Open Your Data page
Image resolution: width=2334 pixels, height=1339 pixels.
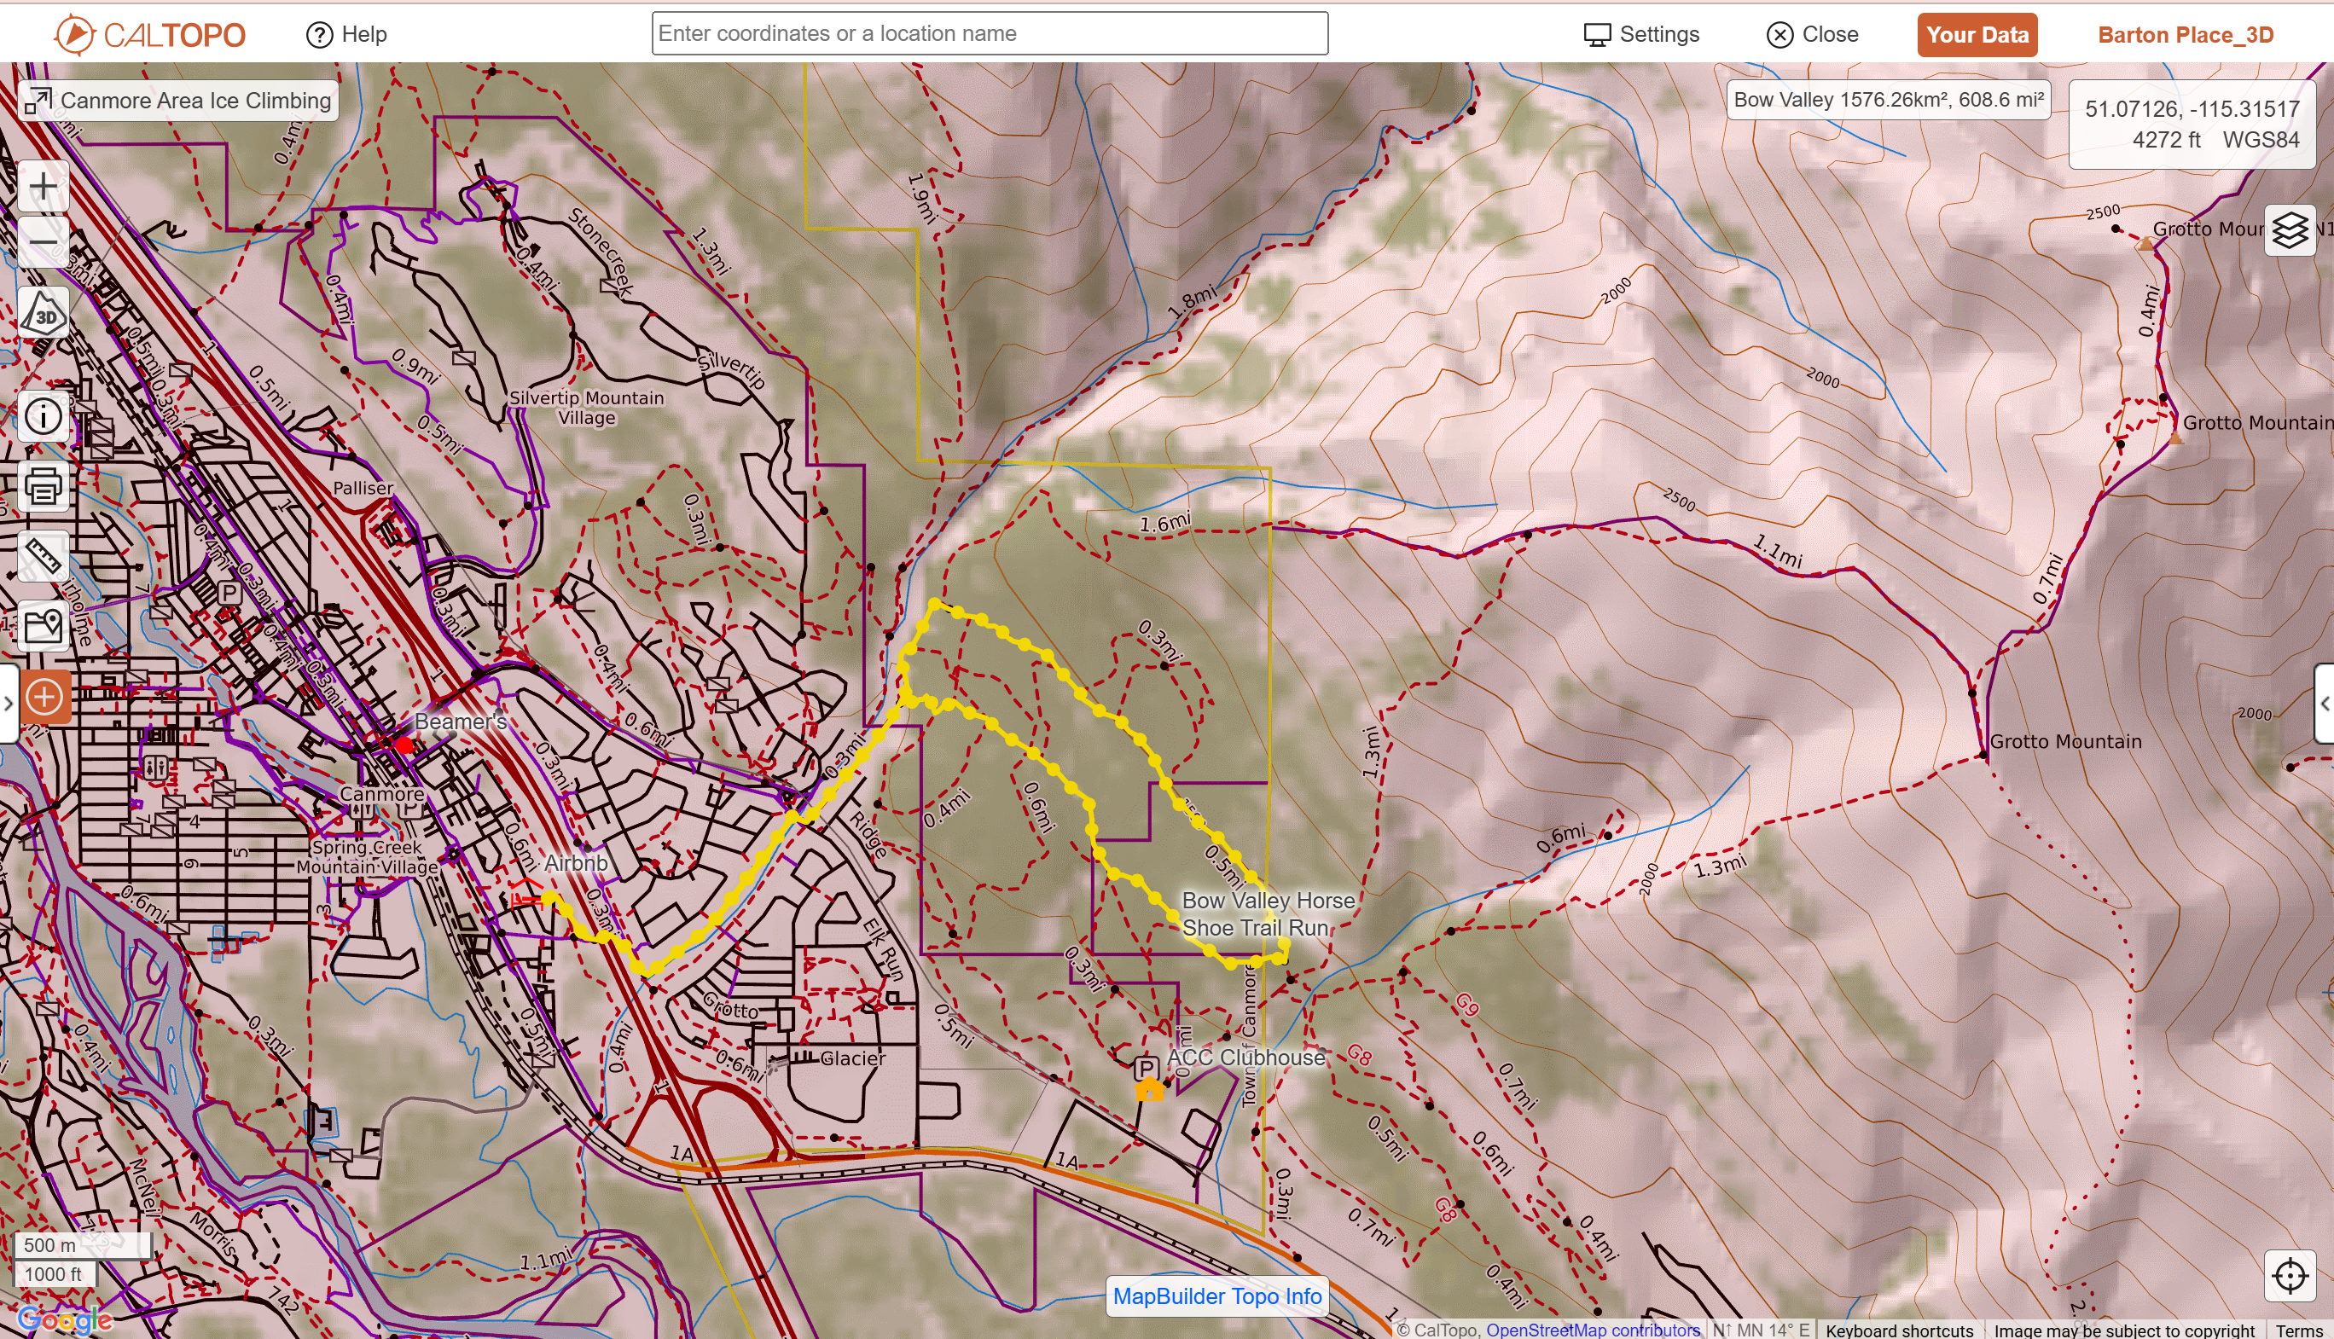coord(1977,34)
